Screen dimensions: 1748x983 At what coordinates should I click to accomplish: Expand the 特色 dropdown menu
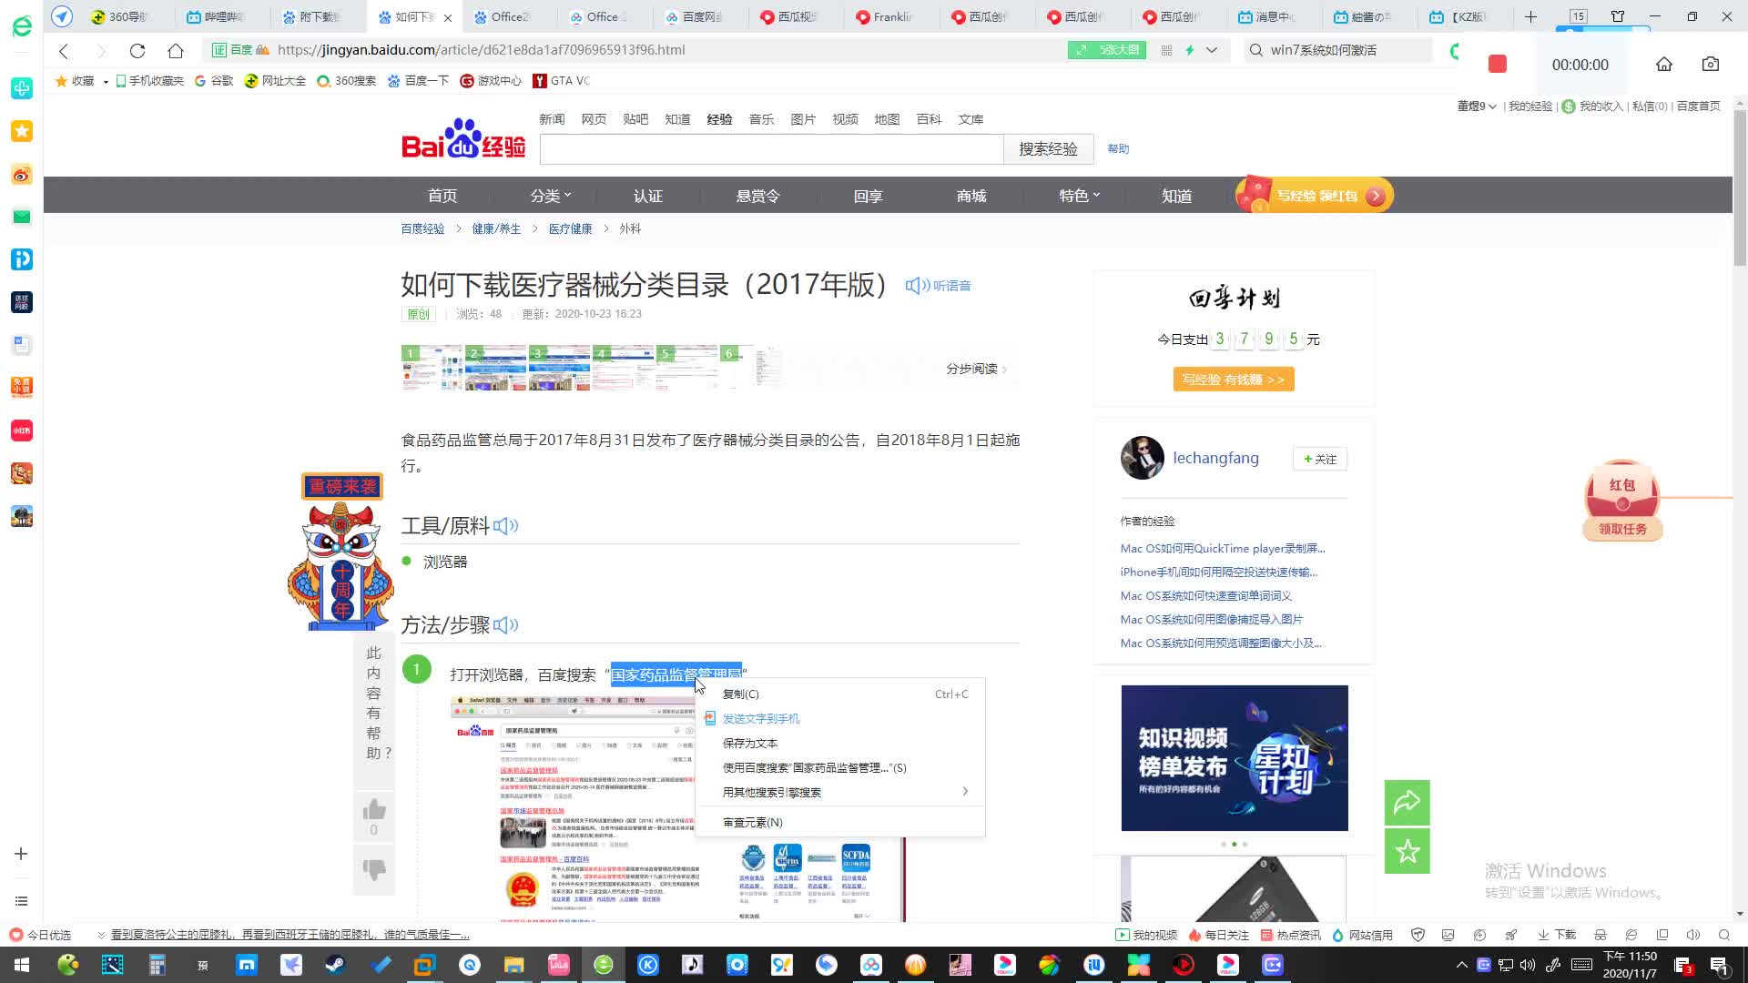pyautogui.click(x=1078, y=195)
